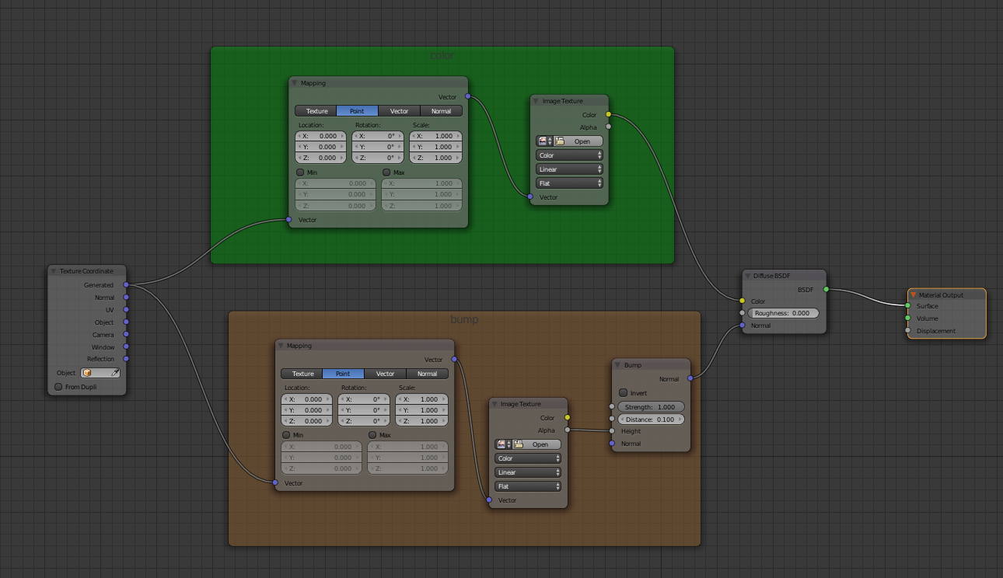Select Texture type in bump frame Mapping
This screenshot has width=1003, height=578.
coord(302,374)
